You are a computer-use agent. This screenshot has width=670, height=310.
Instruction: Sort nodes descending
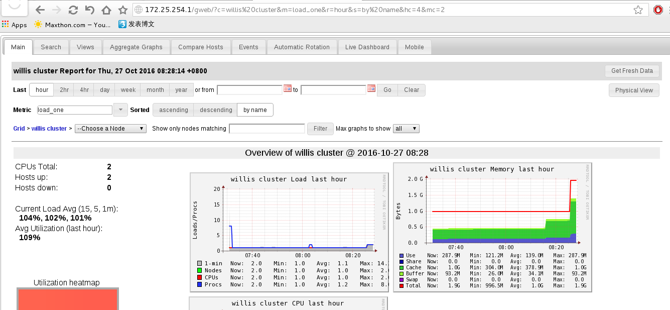pos(216,110)
